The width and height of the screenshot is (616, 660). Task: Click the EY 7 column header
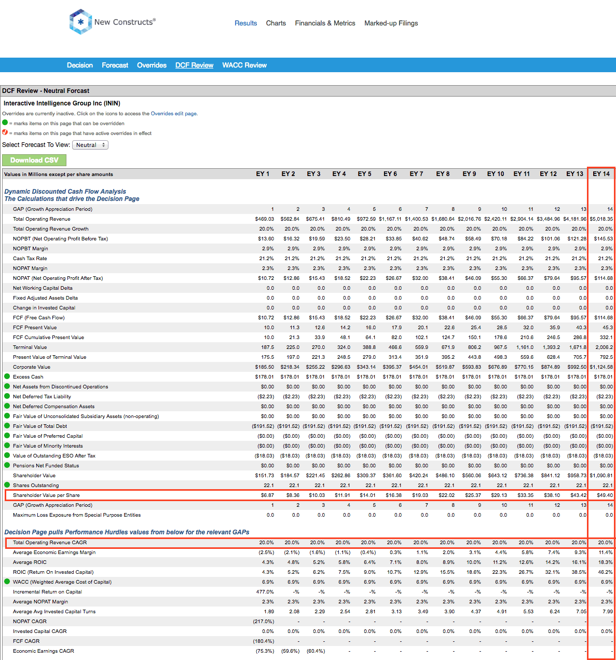pos(416,174)
